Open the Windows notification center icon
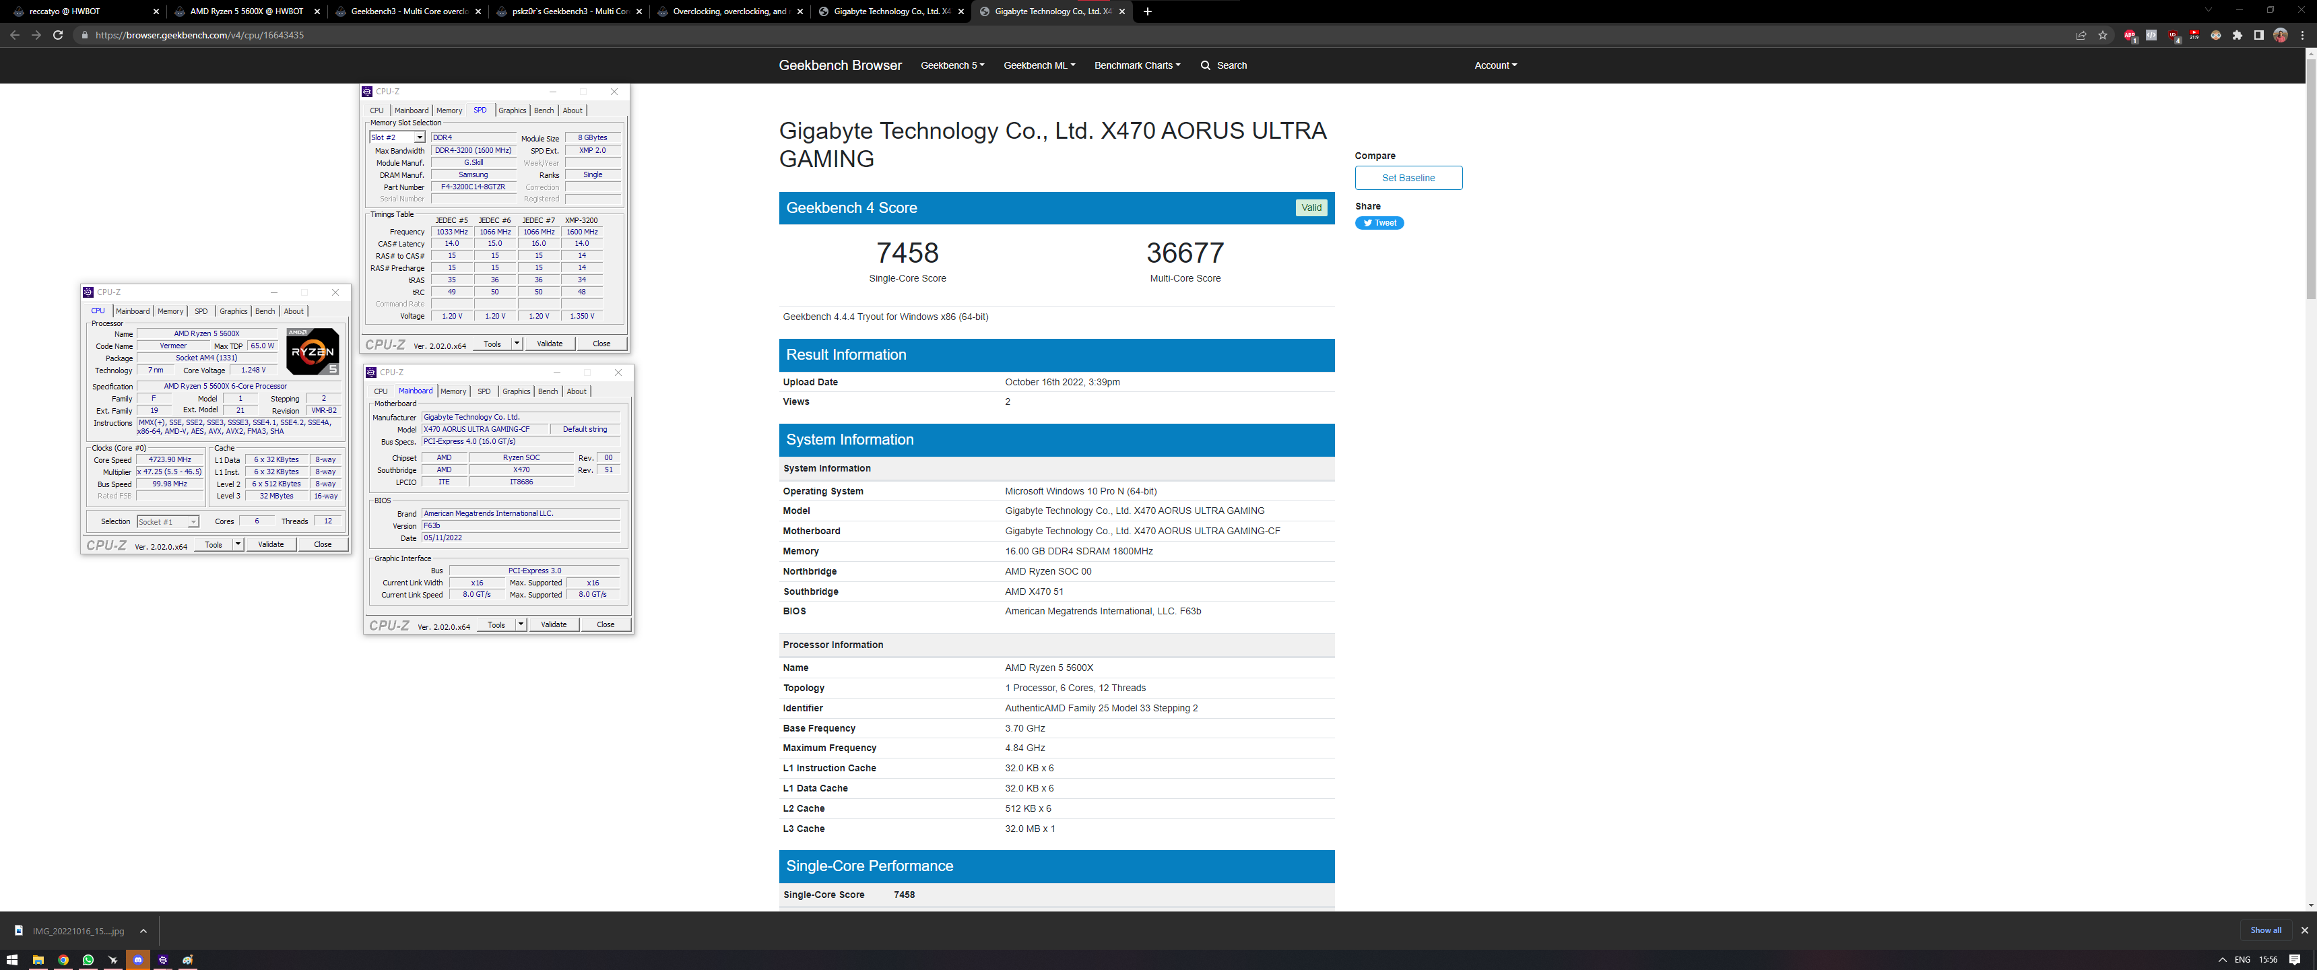 click(2295, 960)
